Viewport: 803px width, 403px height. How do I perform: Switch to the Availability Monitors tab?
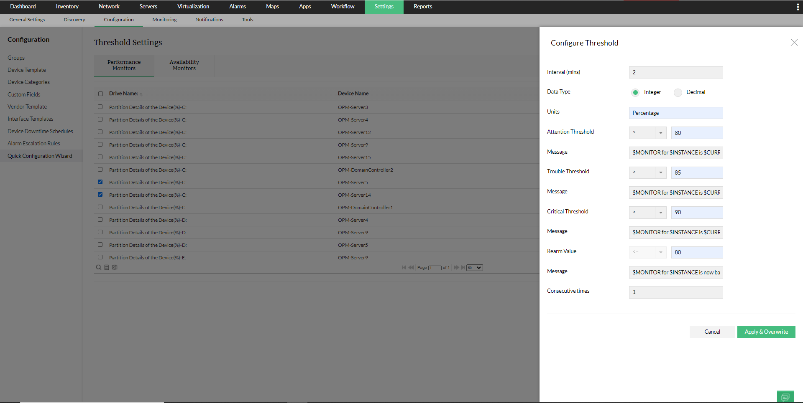(x=184, y=65)
